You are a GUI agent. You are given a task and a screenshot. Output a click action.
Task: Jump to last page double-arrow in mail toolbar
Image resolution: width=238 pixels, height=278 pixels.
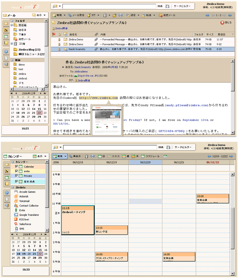pyautogui.click(x=230, y=15)
